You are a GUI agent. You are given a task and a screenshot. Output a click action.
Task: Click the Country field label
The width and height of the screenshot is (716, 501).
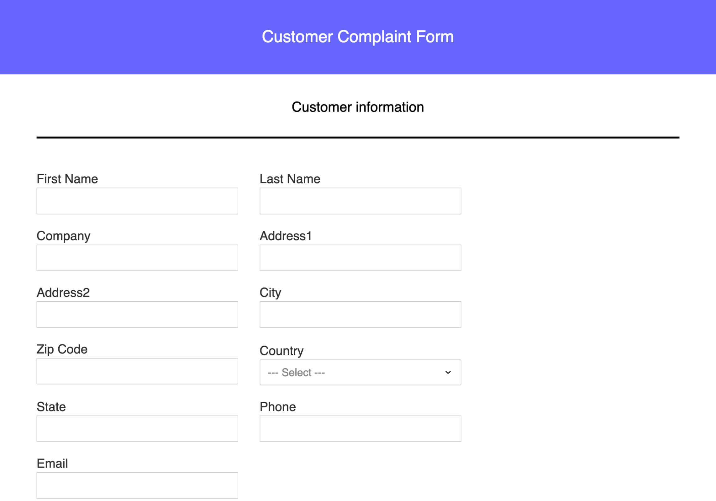coord(281,351)
